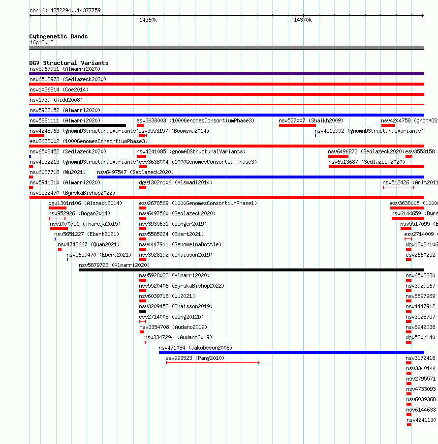Open variant nsv5967951 (Almarri2020) label

coord(65,69)
